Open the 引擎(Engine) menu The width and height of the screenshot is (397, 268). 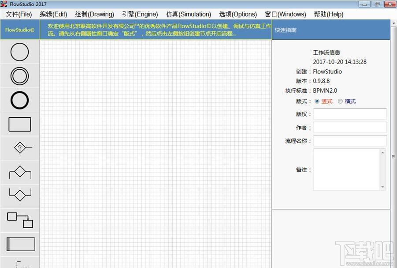(140, 14)
